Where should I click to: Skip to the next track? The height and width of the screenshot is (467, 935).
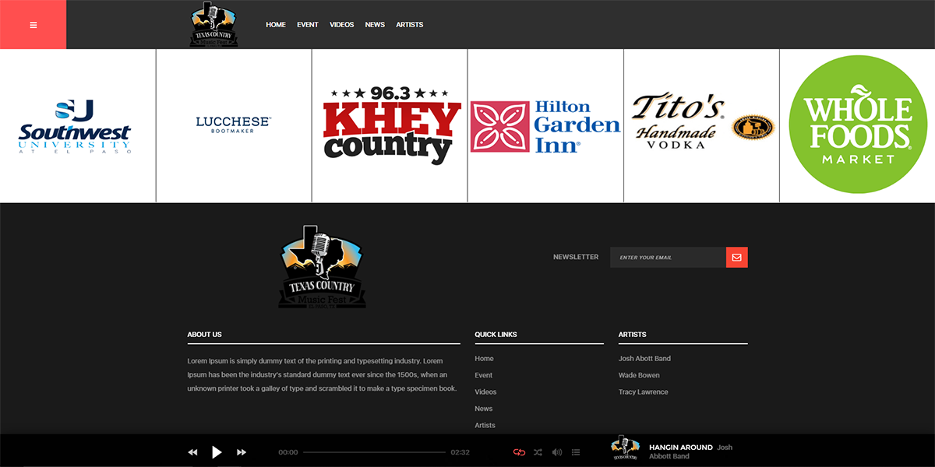pyautogui.click(x=242, y=452)
